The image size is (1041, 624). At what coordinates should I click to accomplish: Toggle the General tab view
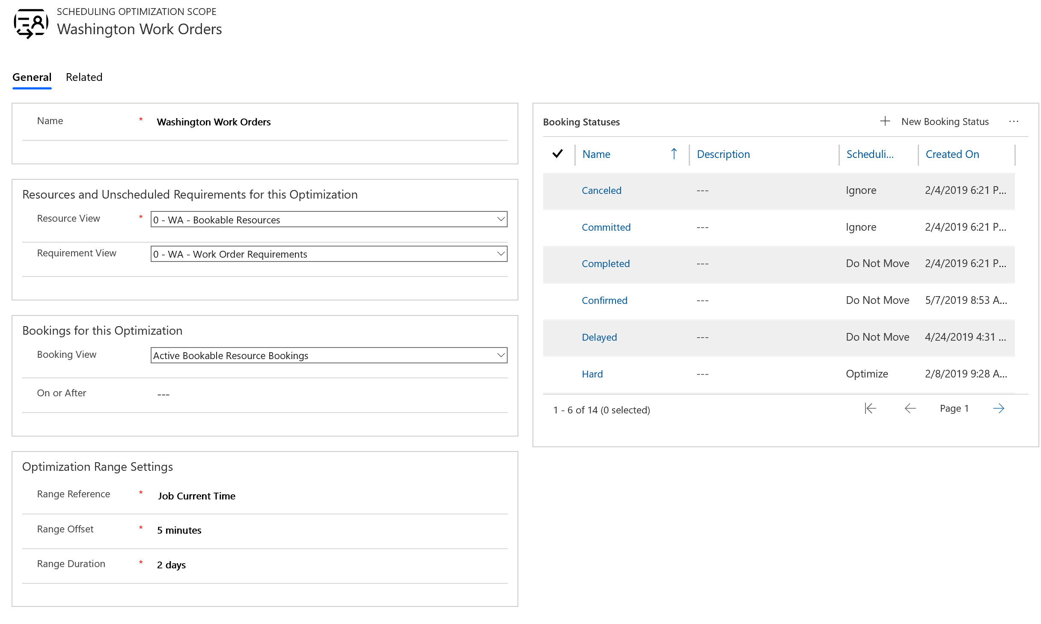pos(31,77)
